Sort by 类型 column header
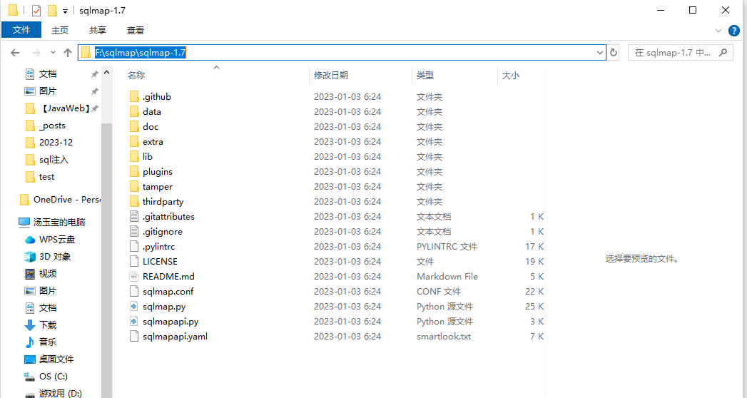The width and height of the screenshot is (747, 398). click(x=425, y=75)
